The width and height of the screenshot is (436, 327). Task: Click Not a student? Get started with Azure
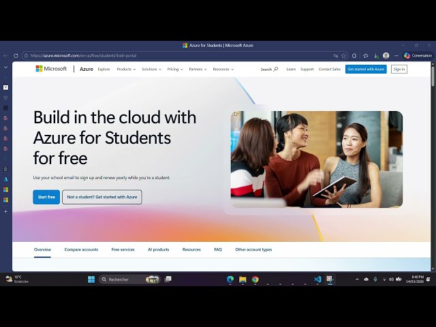tap(102, 197)
